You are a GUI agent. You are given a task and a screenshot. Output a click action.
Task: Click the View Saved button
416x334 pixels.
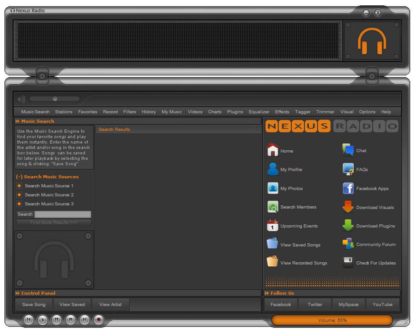[72, 304]
